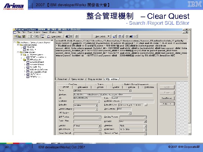Switch to the Result set tab

tap(62, 79)
